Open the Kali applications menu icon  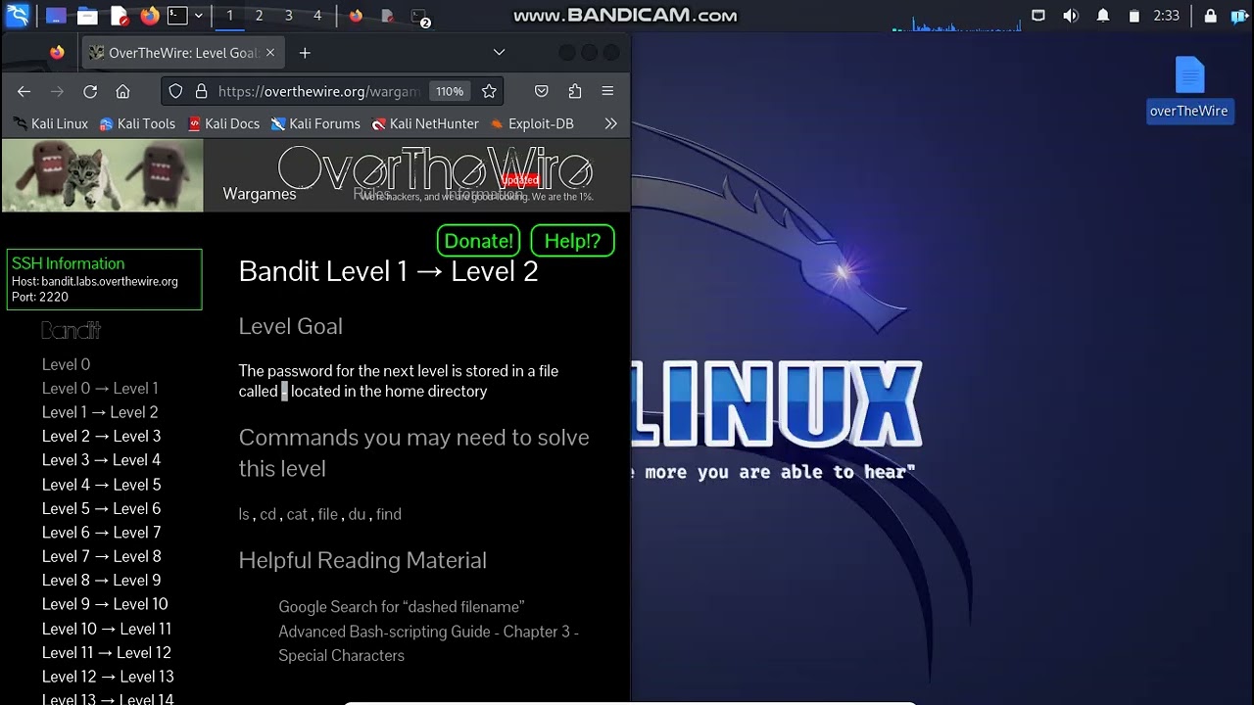click(18, 16)
